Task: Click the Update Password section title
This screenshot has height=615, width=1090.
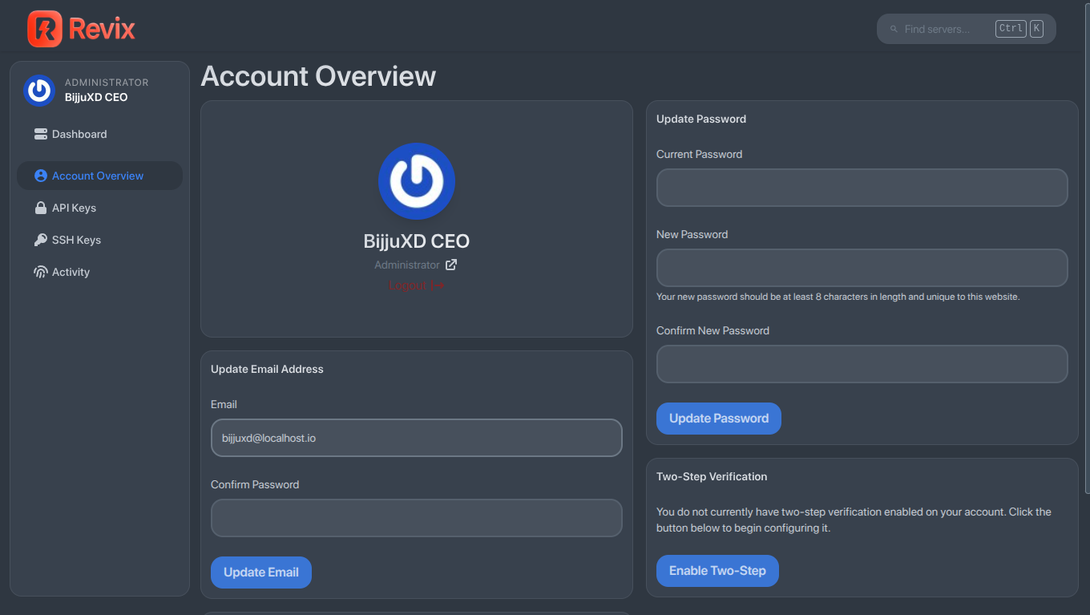Action: pyautogui.click(x=701, y=119)
